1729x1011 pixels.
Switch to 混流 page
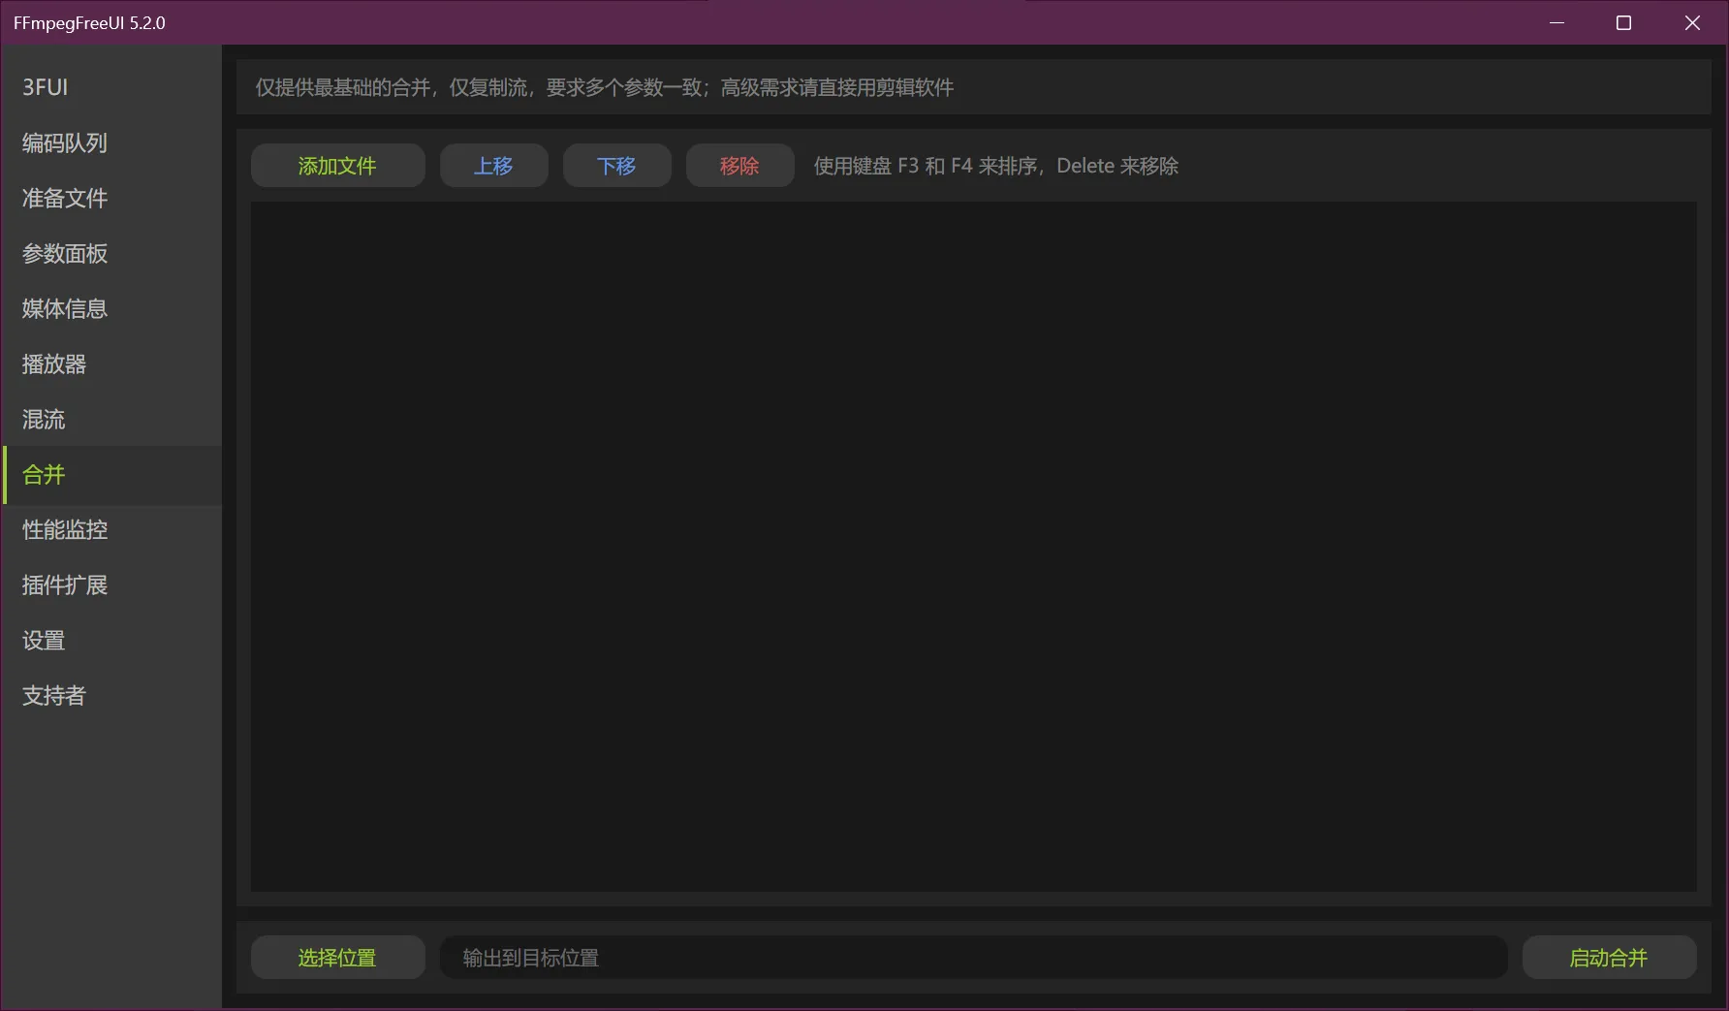pos(44,420)
